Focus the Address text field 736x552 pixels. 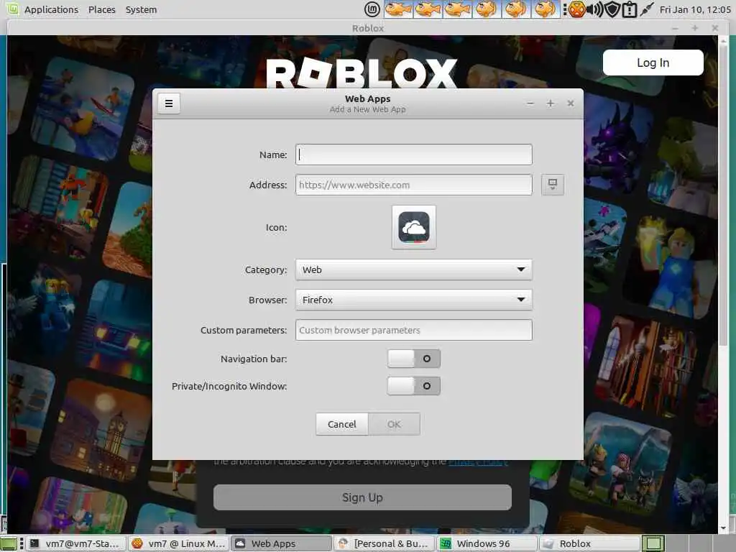coord(413,185)
